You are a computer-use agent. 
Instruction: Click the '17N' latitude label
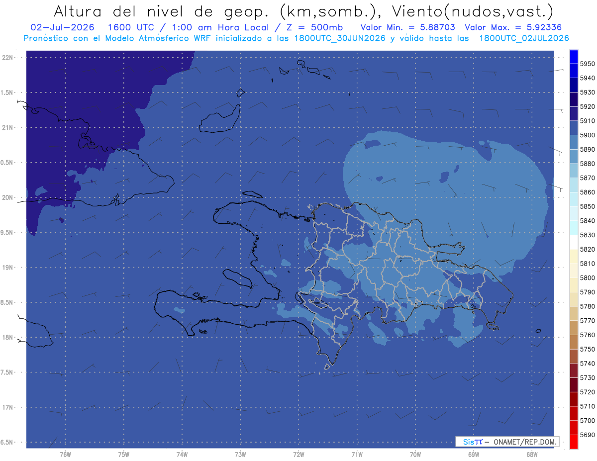click(x=7, y=407)
